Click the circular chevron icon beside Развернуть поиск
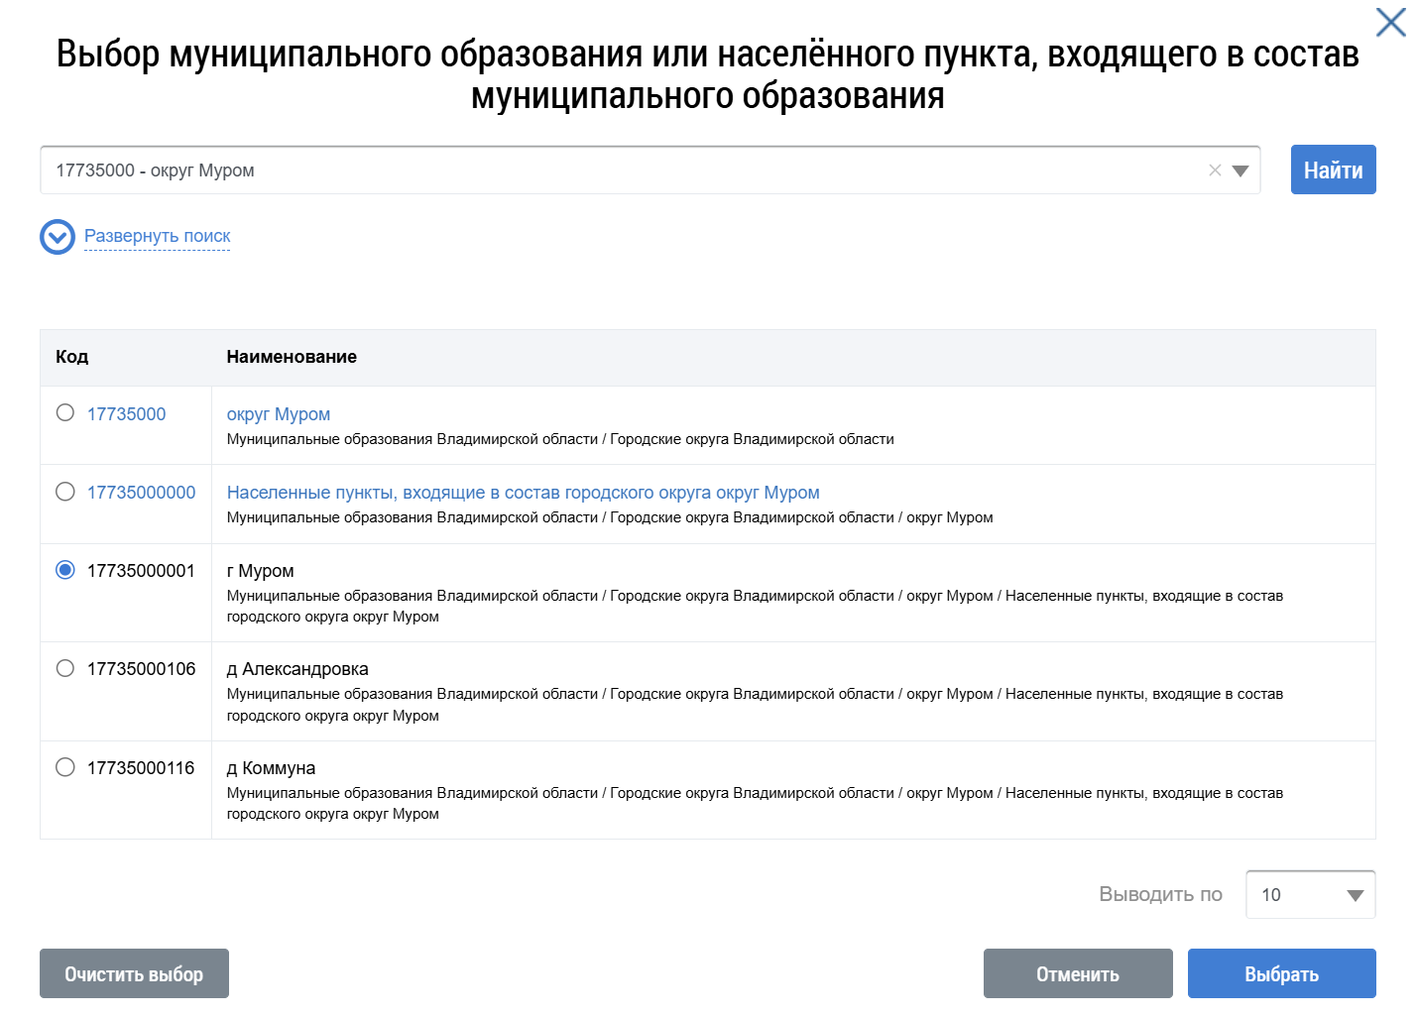This screenshot has width=1418, height=1018. [x=57, y=237]
